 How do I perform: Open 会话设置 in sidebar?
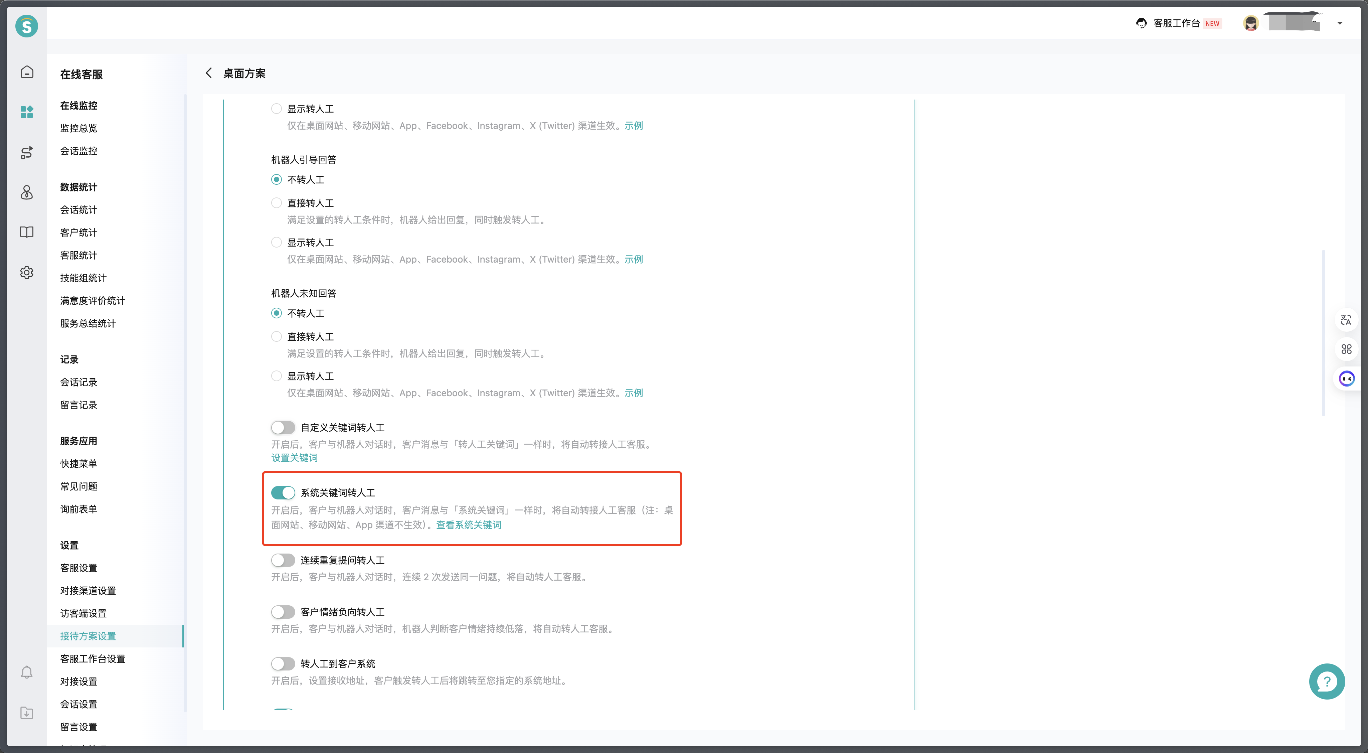tap(78, 704)
